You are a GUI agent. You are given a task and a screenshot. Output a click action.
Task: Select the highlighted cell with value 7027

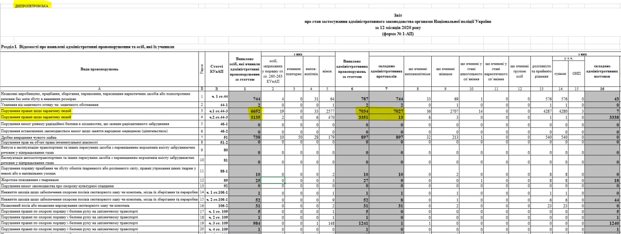(386, 111)
